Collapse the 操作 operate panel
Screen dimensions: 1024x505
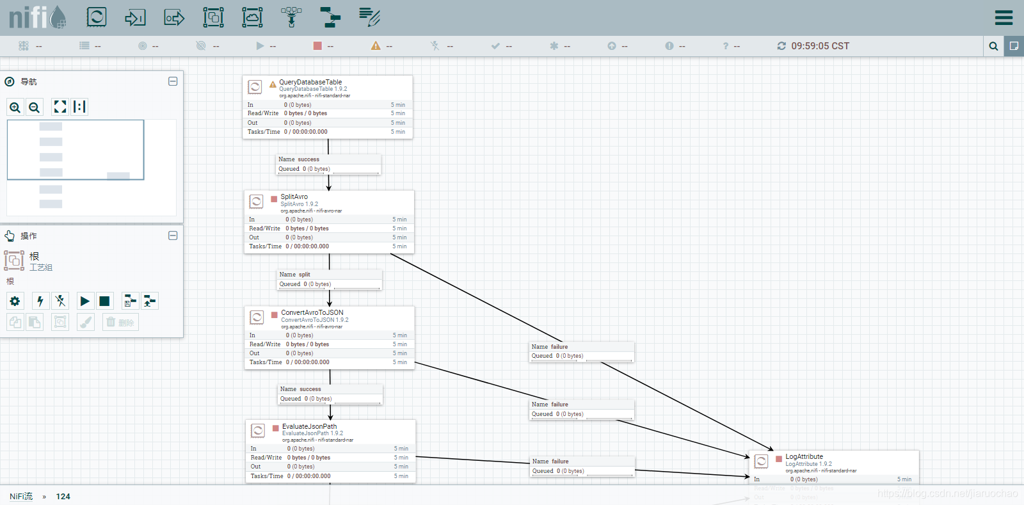pos(173,236)
